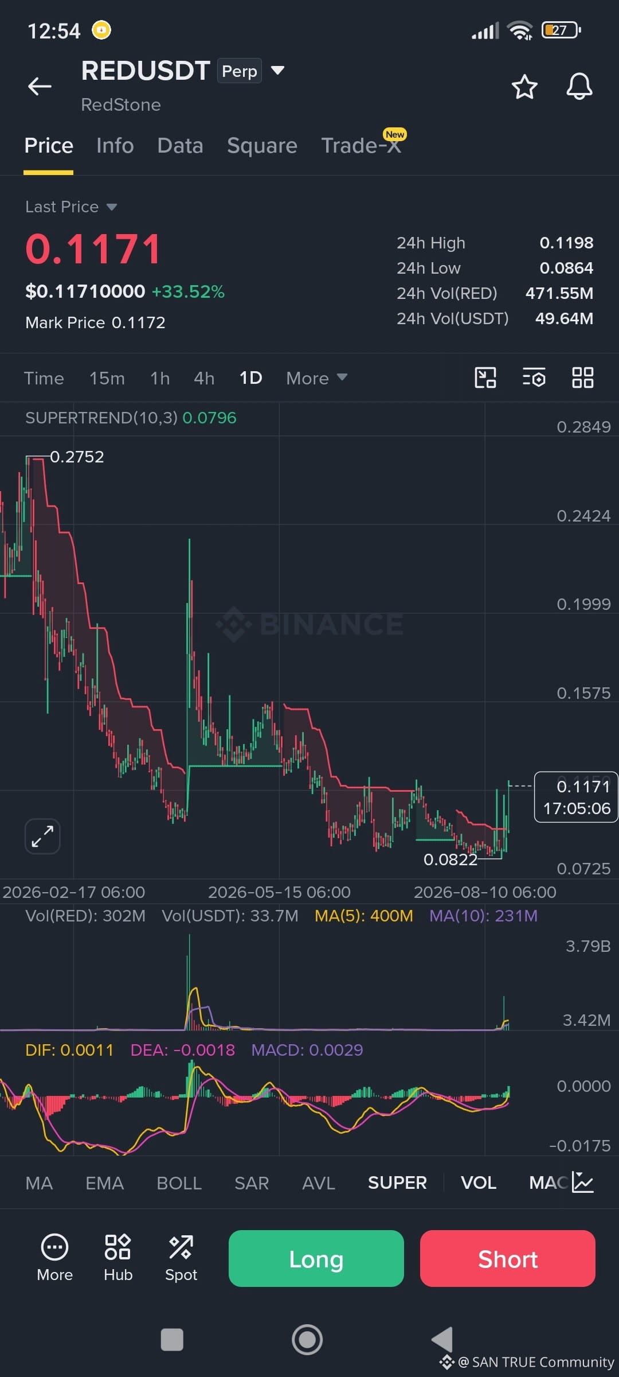The height and width of the screenshot is (1377, 619).
Task: Tap the RedStone token name subtitle
Action: tap(121, 104)
